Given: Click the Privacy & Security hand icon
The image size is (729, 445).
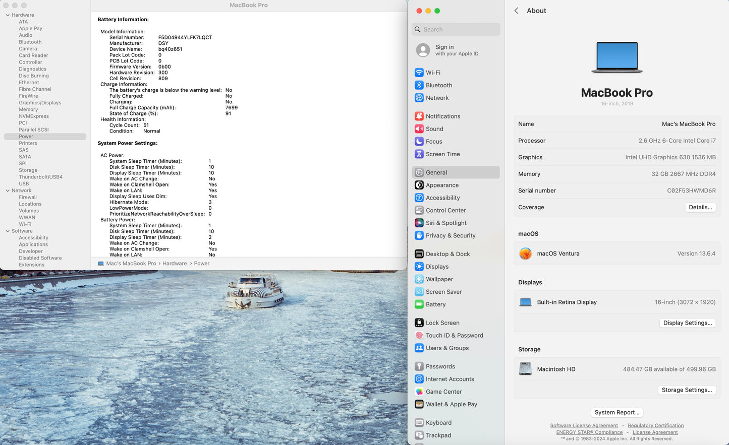Looking at the screenshot, I should (419, 235).
